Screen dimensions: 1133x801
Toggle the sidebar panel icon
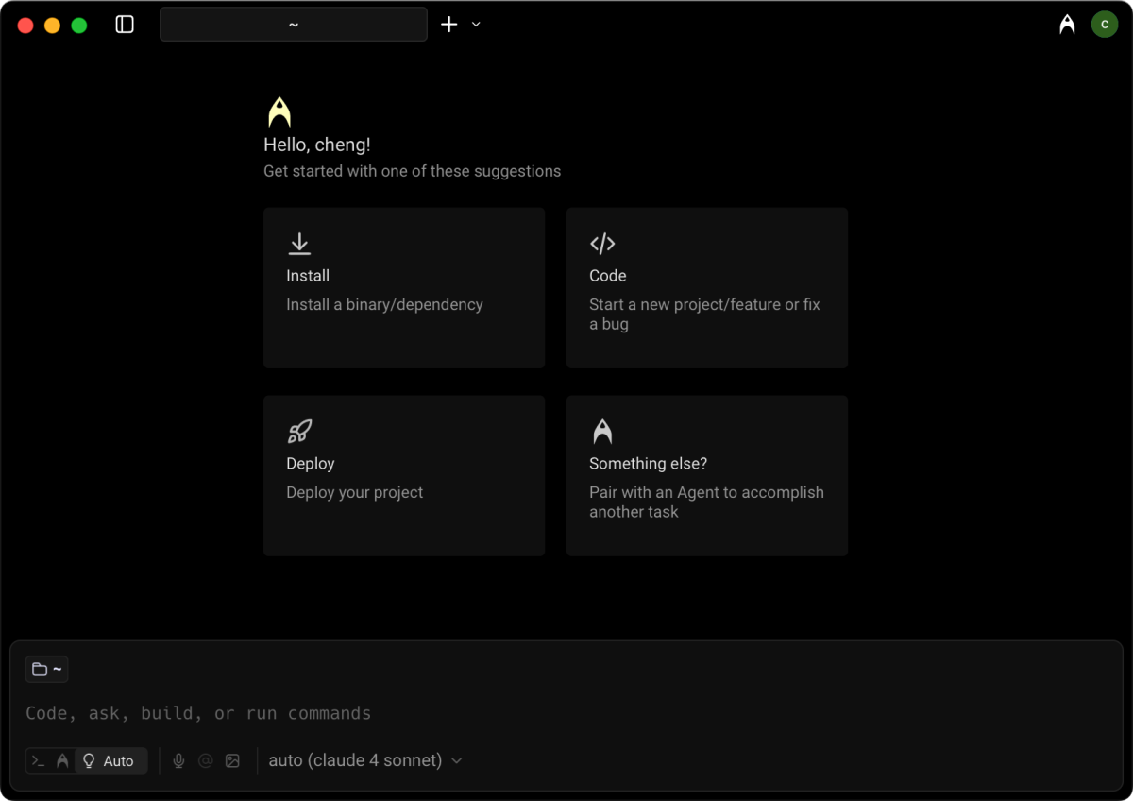[x=125, y=25]
